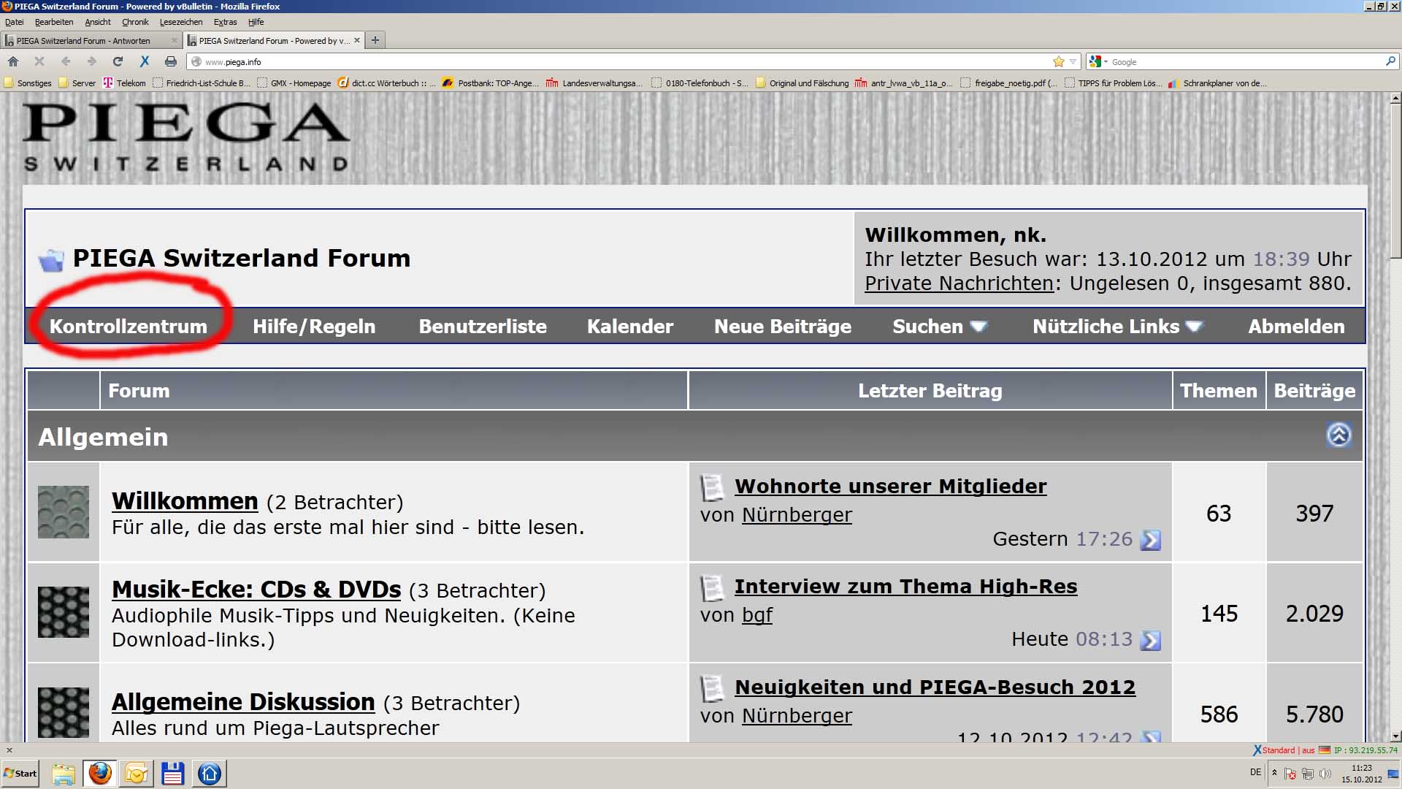The image size is (1402, 789).
Task: Click the Abmelden link to log out
Action: tap(1295, 327)
